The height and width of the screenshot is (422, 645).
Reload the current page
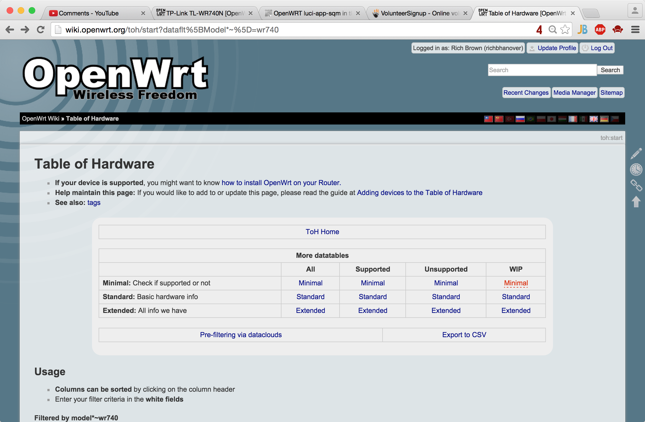(41, 30)
